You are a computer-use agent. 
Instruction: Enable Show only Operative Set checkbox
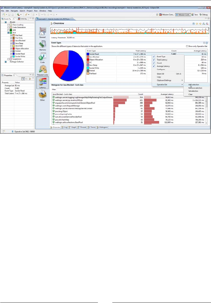(x=187, y=46)
